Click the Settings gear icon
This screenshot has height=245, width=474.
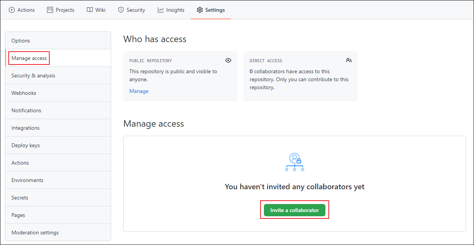[x=200, y=10]
